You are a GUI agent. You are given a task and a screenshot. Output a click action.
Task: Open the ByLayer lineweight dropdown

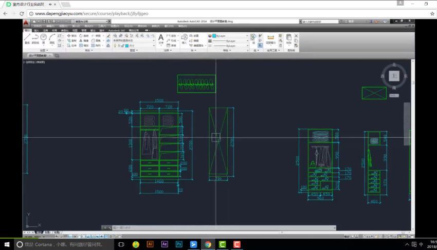pos(231,41)
